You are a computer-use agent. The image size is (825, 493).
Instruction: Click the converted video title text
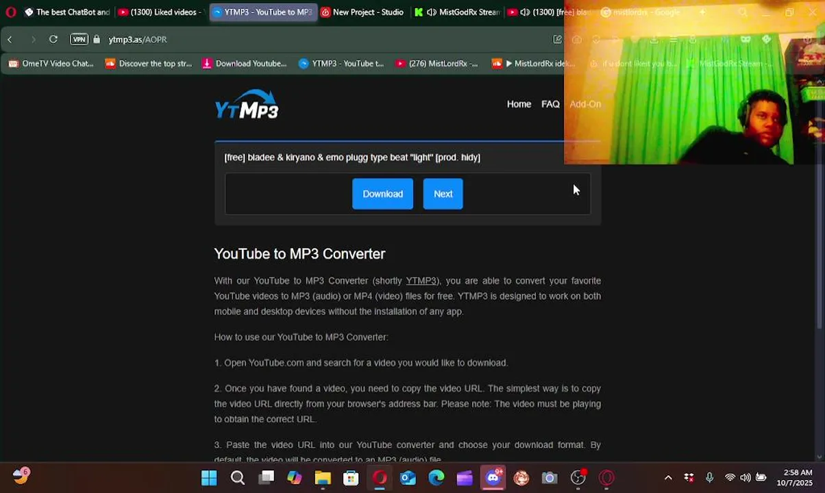coord(352,157)
